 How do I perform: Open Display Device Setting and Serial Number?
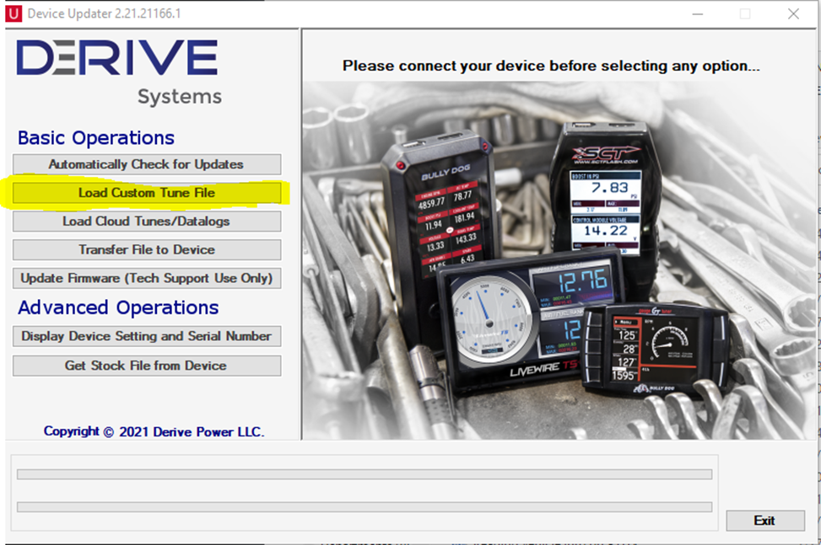(x=147, y=336)
